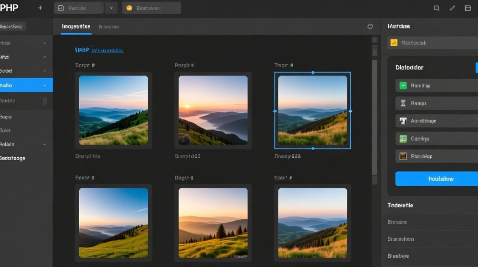Open the dropdown button between the top tabs

(x=111, y=8)
